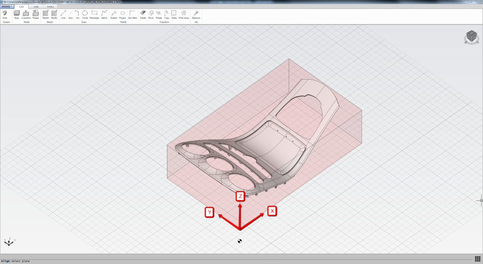Choose the Copy tool

pos(167,15)
